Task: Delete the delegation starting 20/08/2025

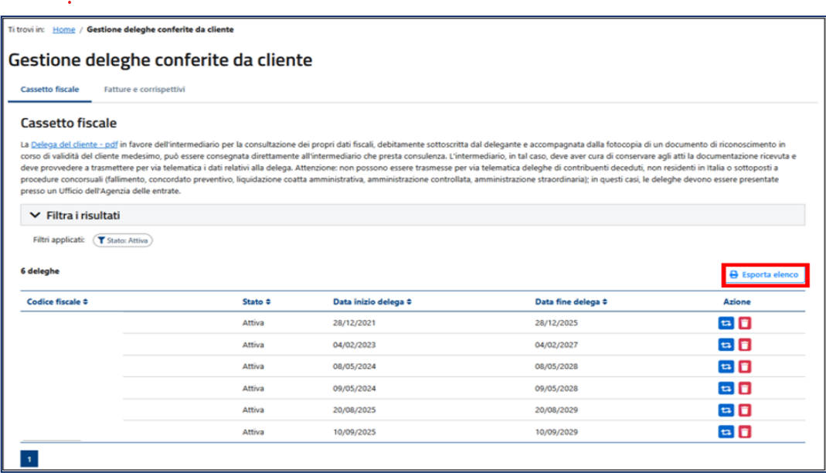Action: [x=744, y=410]
